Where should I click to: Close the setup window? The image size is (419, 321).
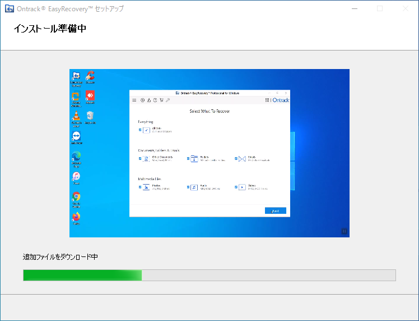pos(406,8)
